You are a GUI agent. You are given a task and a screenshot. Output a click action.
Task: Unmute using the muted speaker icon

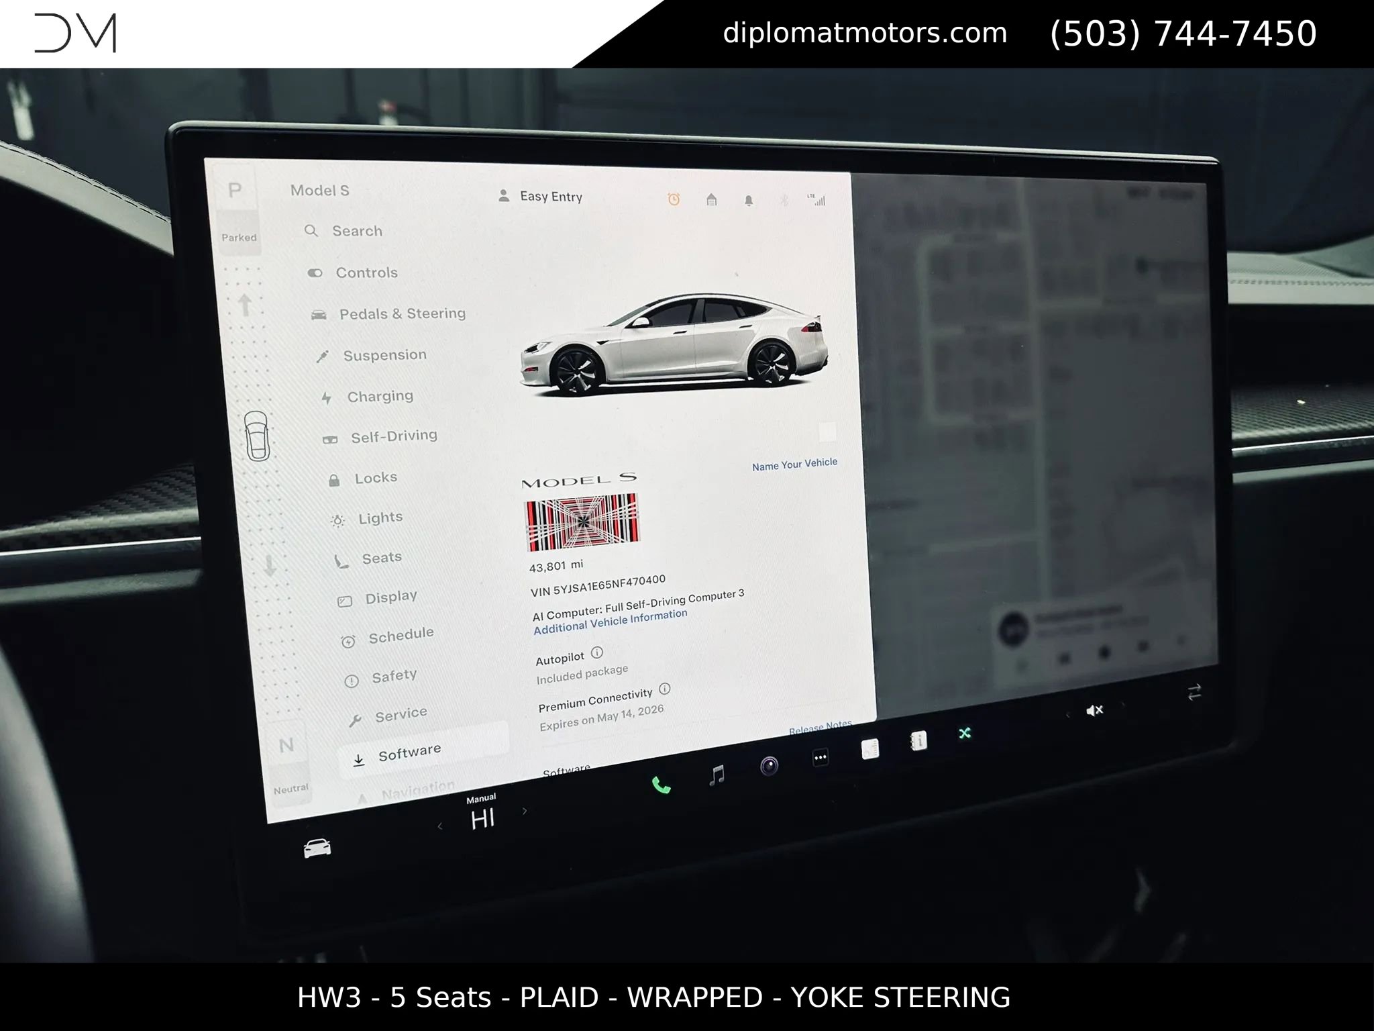pyautogui.click(x=1094, y=710)
